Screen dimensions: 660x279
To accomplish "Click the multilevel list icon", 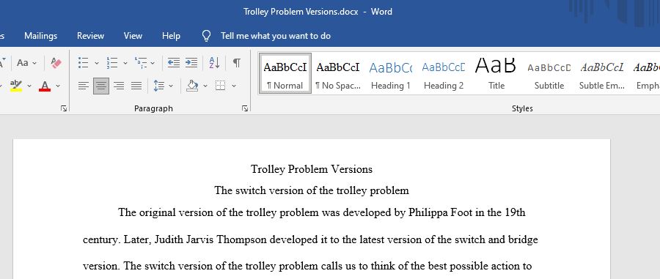I will [x=141, y=63].
